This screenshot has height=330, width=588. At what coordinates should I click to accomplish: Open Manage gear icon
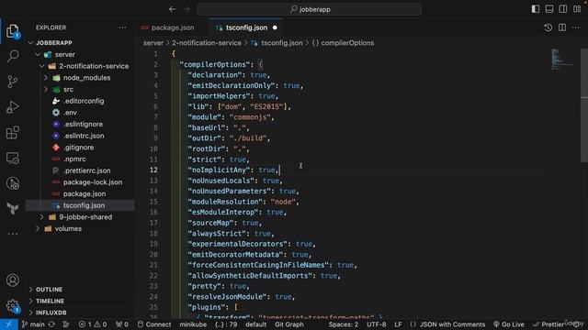(x=12, y=305)
